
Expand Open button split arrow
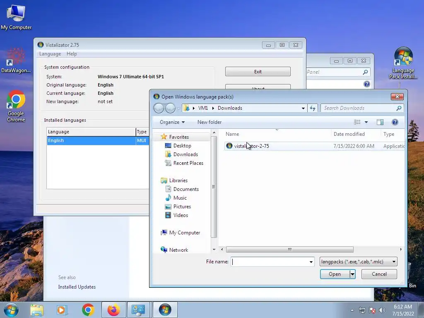click(x=352, y=274)
